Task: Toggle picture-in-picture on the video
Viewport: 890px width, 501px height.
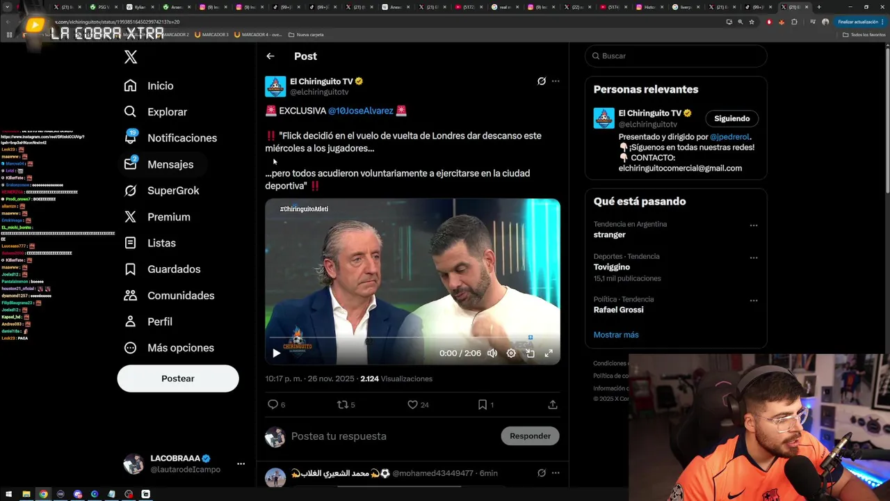Action: click(530, 353)
